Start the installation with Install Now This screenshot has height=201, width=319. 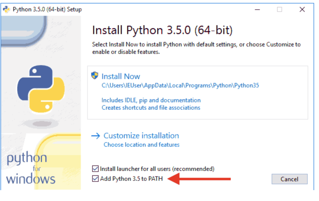click(121, 76)
